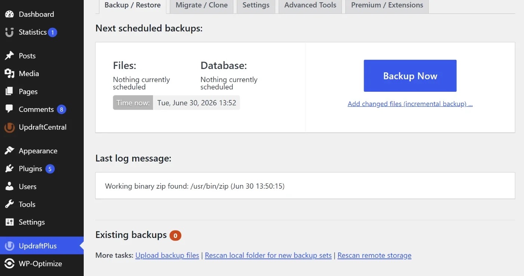Viewport: 524px width, 276px height.
Task: Click the WP-Optimize logo icon
Action: click(9, 264)
